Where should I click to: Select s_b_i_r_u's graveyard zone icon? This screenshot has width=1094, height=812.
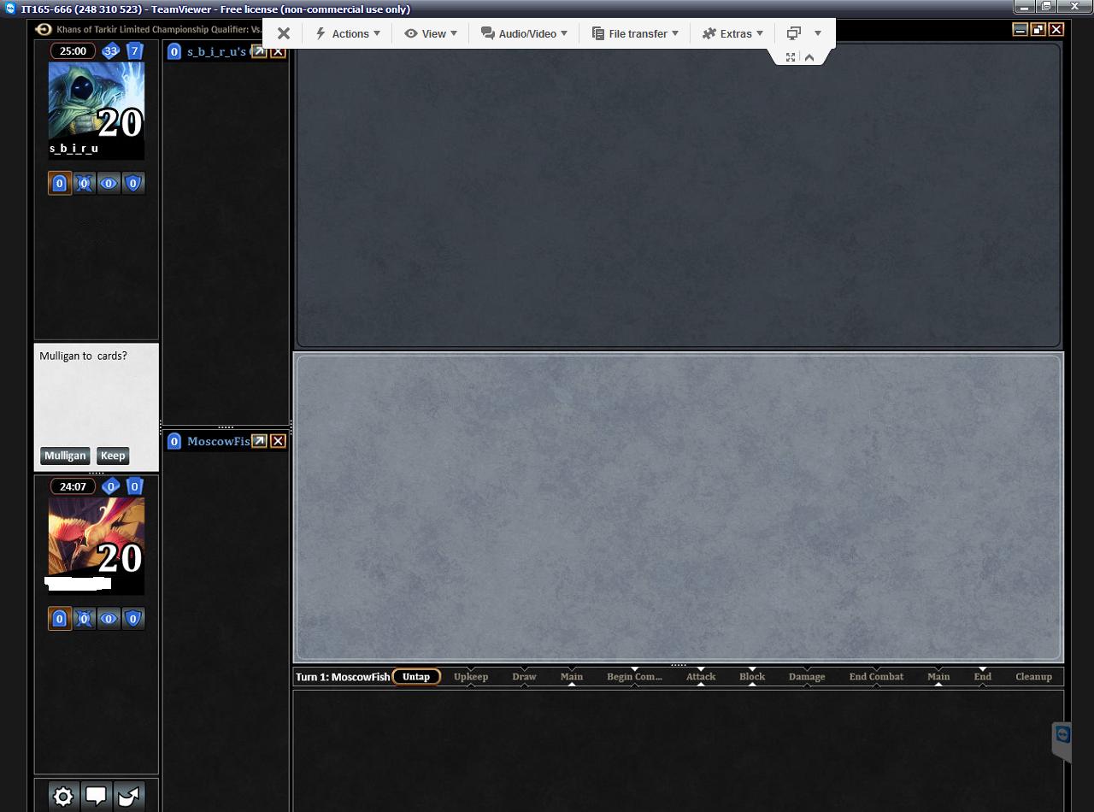point(59,183)
